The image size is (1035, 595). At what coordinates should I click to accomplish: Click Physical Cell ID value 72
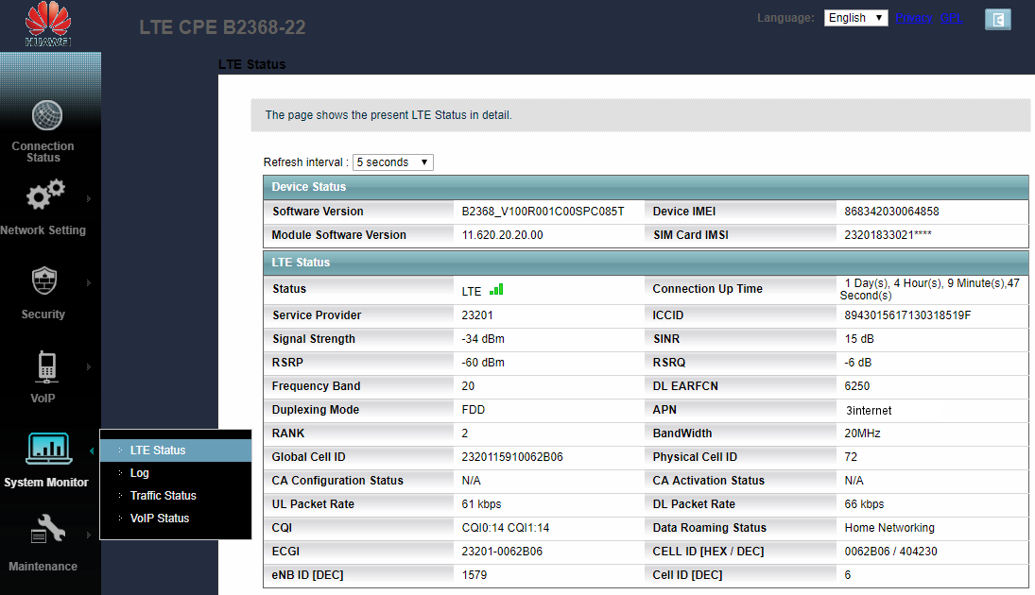click(851, 457)
